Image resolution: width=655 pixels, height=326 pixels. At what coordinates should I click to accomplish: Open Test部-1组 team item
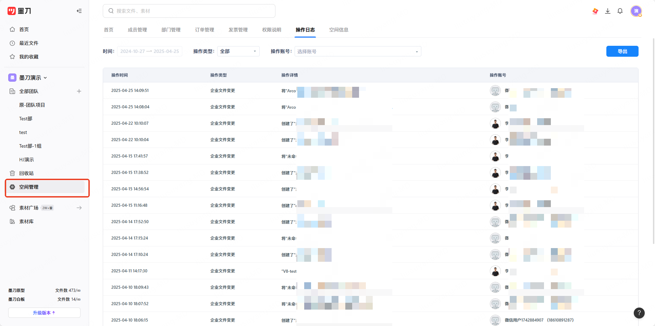point(30,146)
